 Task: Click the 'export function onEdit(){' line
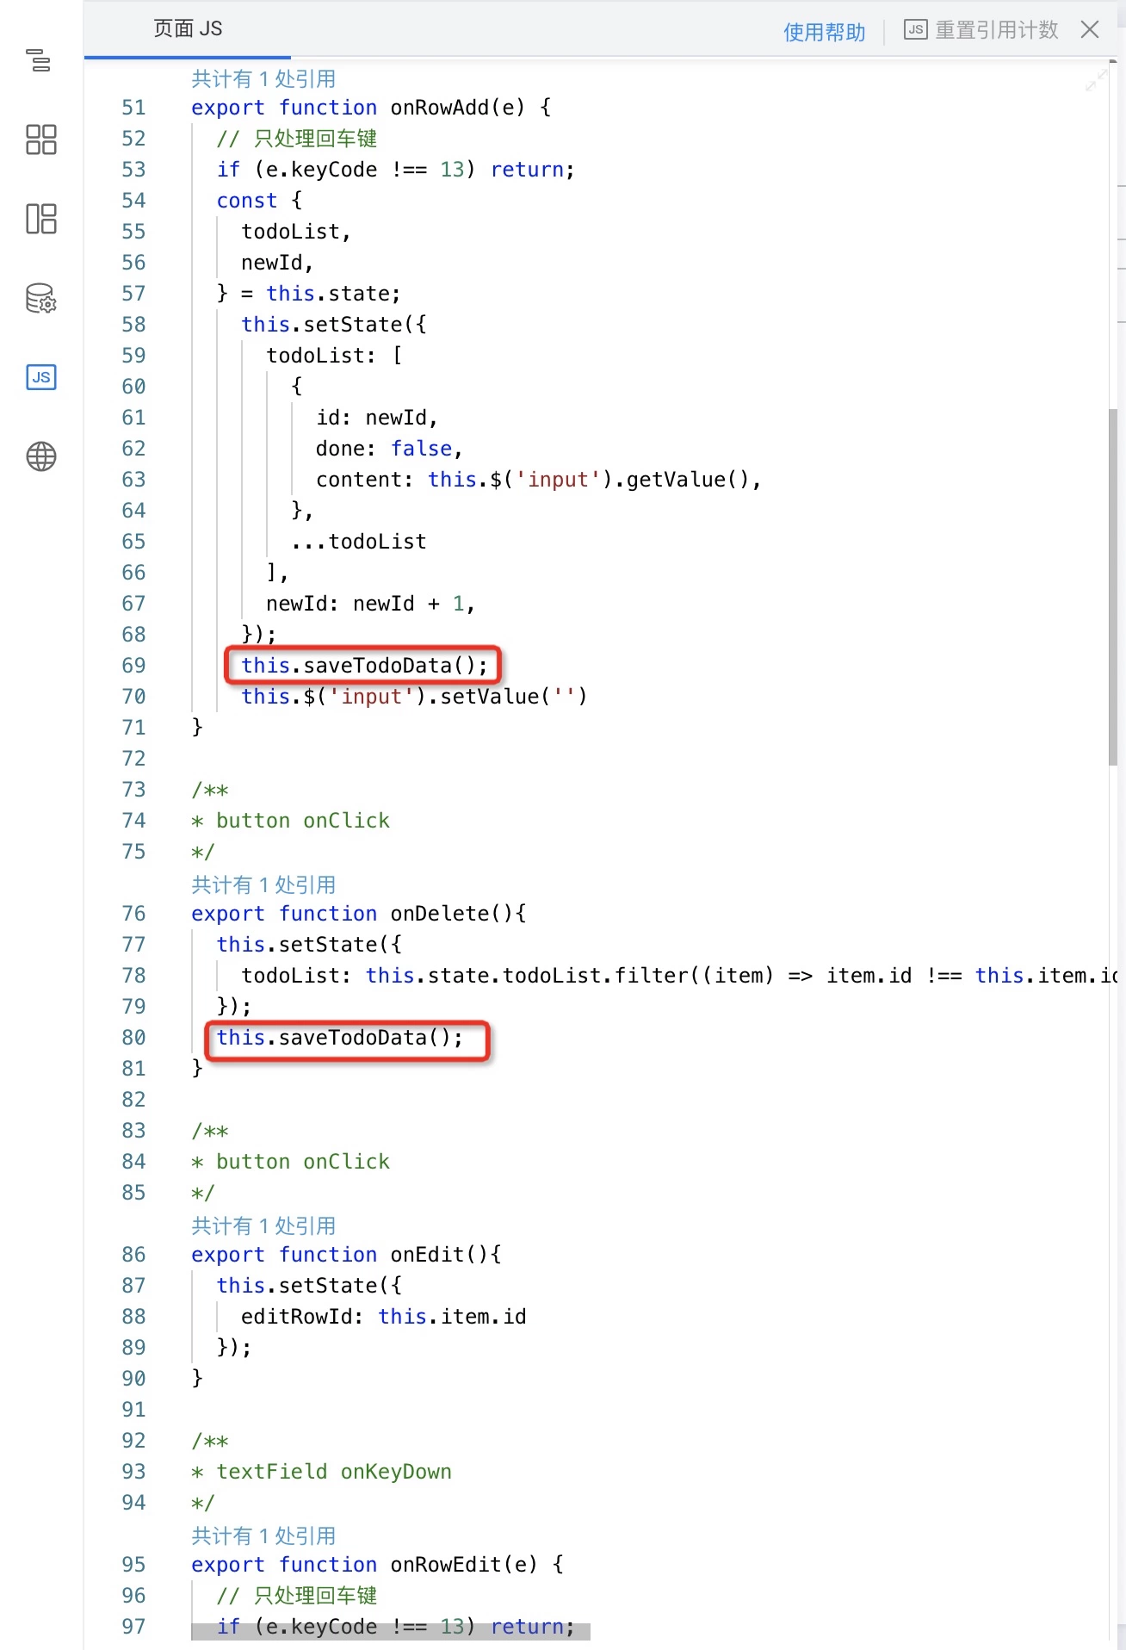[346, 1255]
